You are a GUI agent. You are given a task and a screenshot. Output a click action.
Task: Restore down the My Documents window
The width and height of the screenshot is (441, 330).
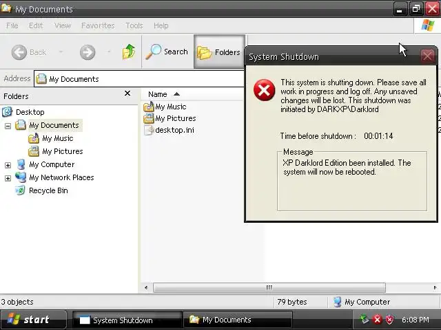pos(416,9)
